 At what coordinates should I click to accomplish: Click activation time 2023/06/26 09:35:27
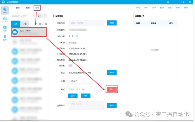(x=78, y=48)
